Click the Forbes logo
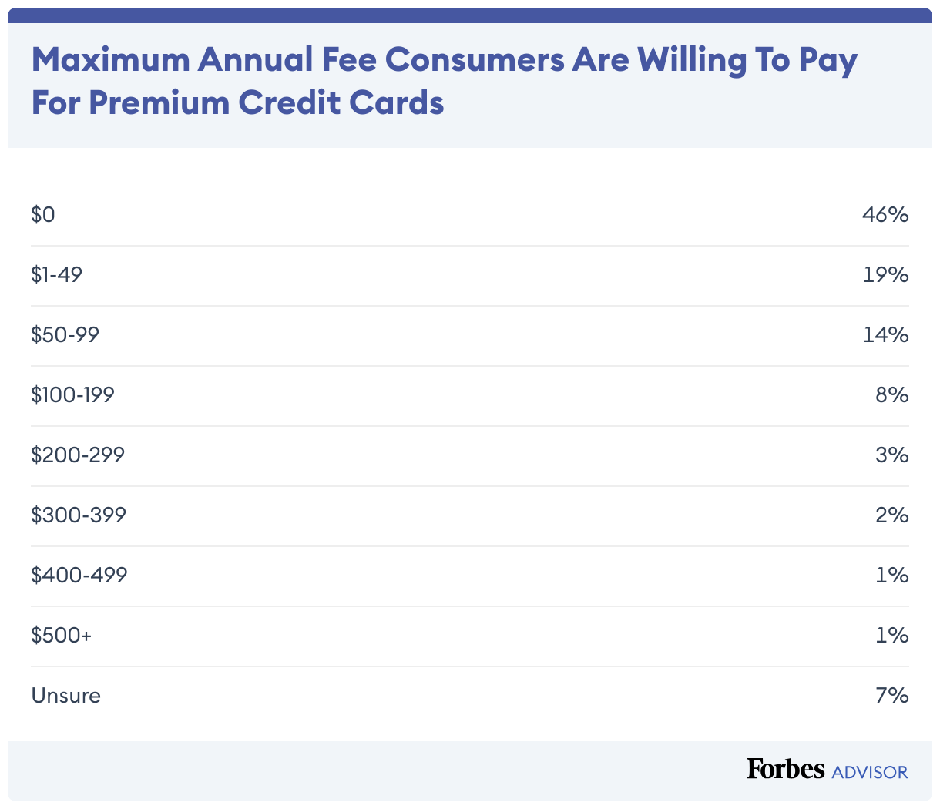The width and height of the screenshot is (940, 809). 785,768
